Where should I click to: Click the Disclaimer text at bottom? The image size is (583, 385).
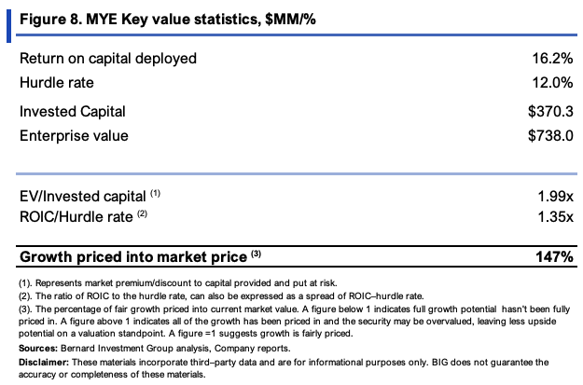tap(284, 368)
